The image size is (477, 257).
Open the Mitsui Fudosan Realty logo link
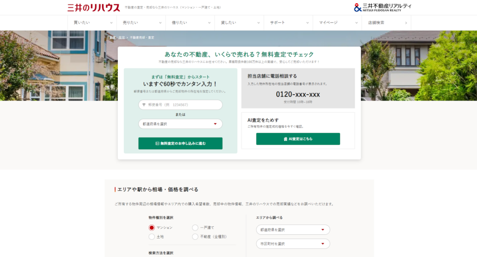[x=382, y=7]
